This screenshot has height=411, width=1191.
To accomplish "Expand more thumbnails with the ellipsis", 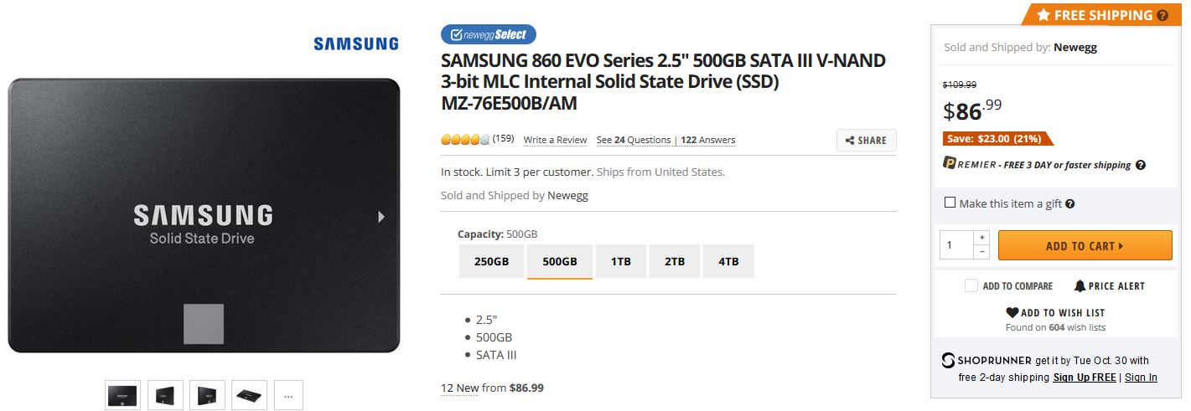I will point(288,395).
